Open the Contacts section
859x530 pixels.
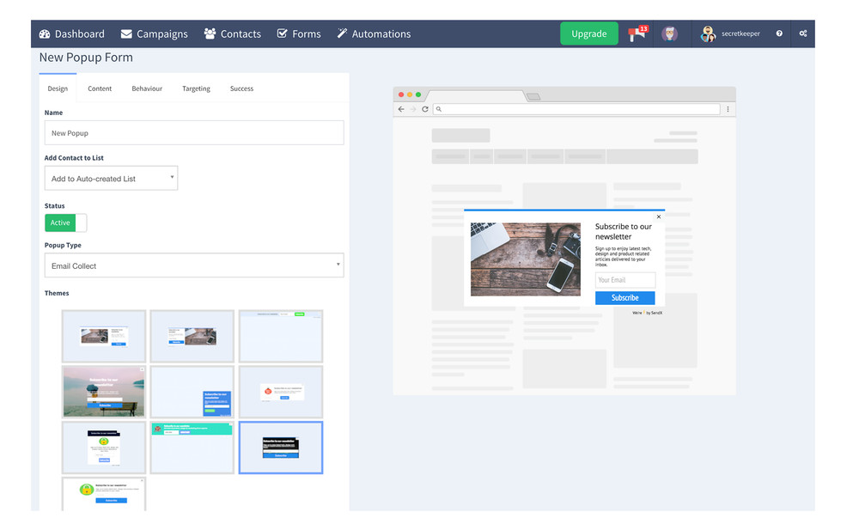(232, 34)
